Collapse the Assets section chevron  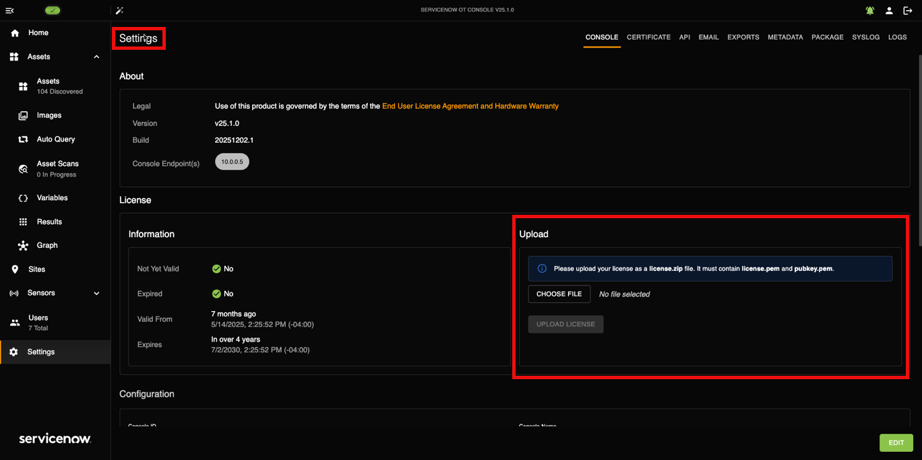[x=96, y=57]
